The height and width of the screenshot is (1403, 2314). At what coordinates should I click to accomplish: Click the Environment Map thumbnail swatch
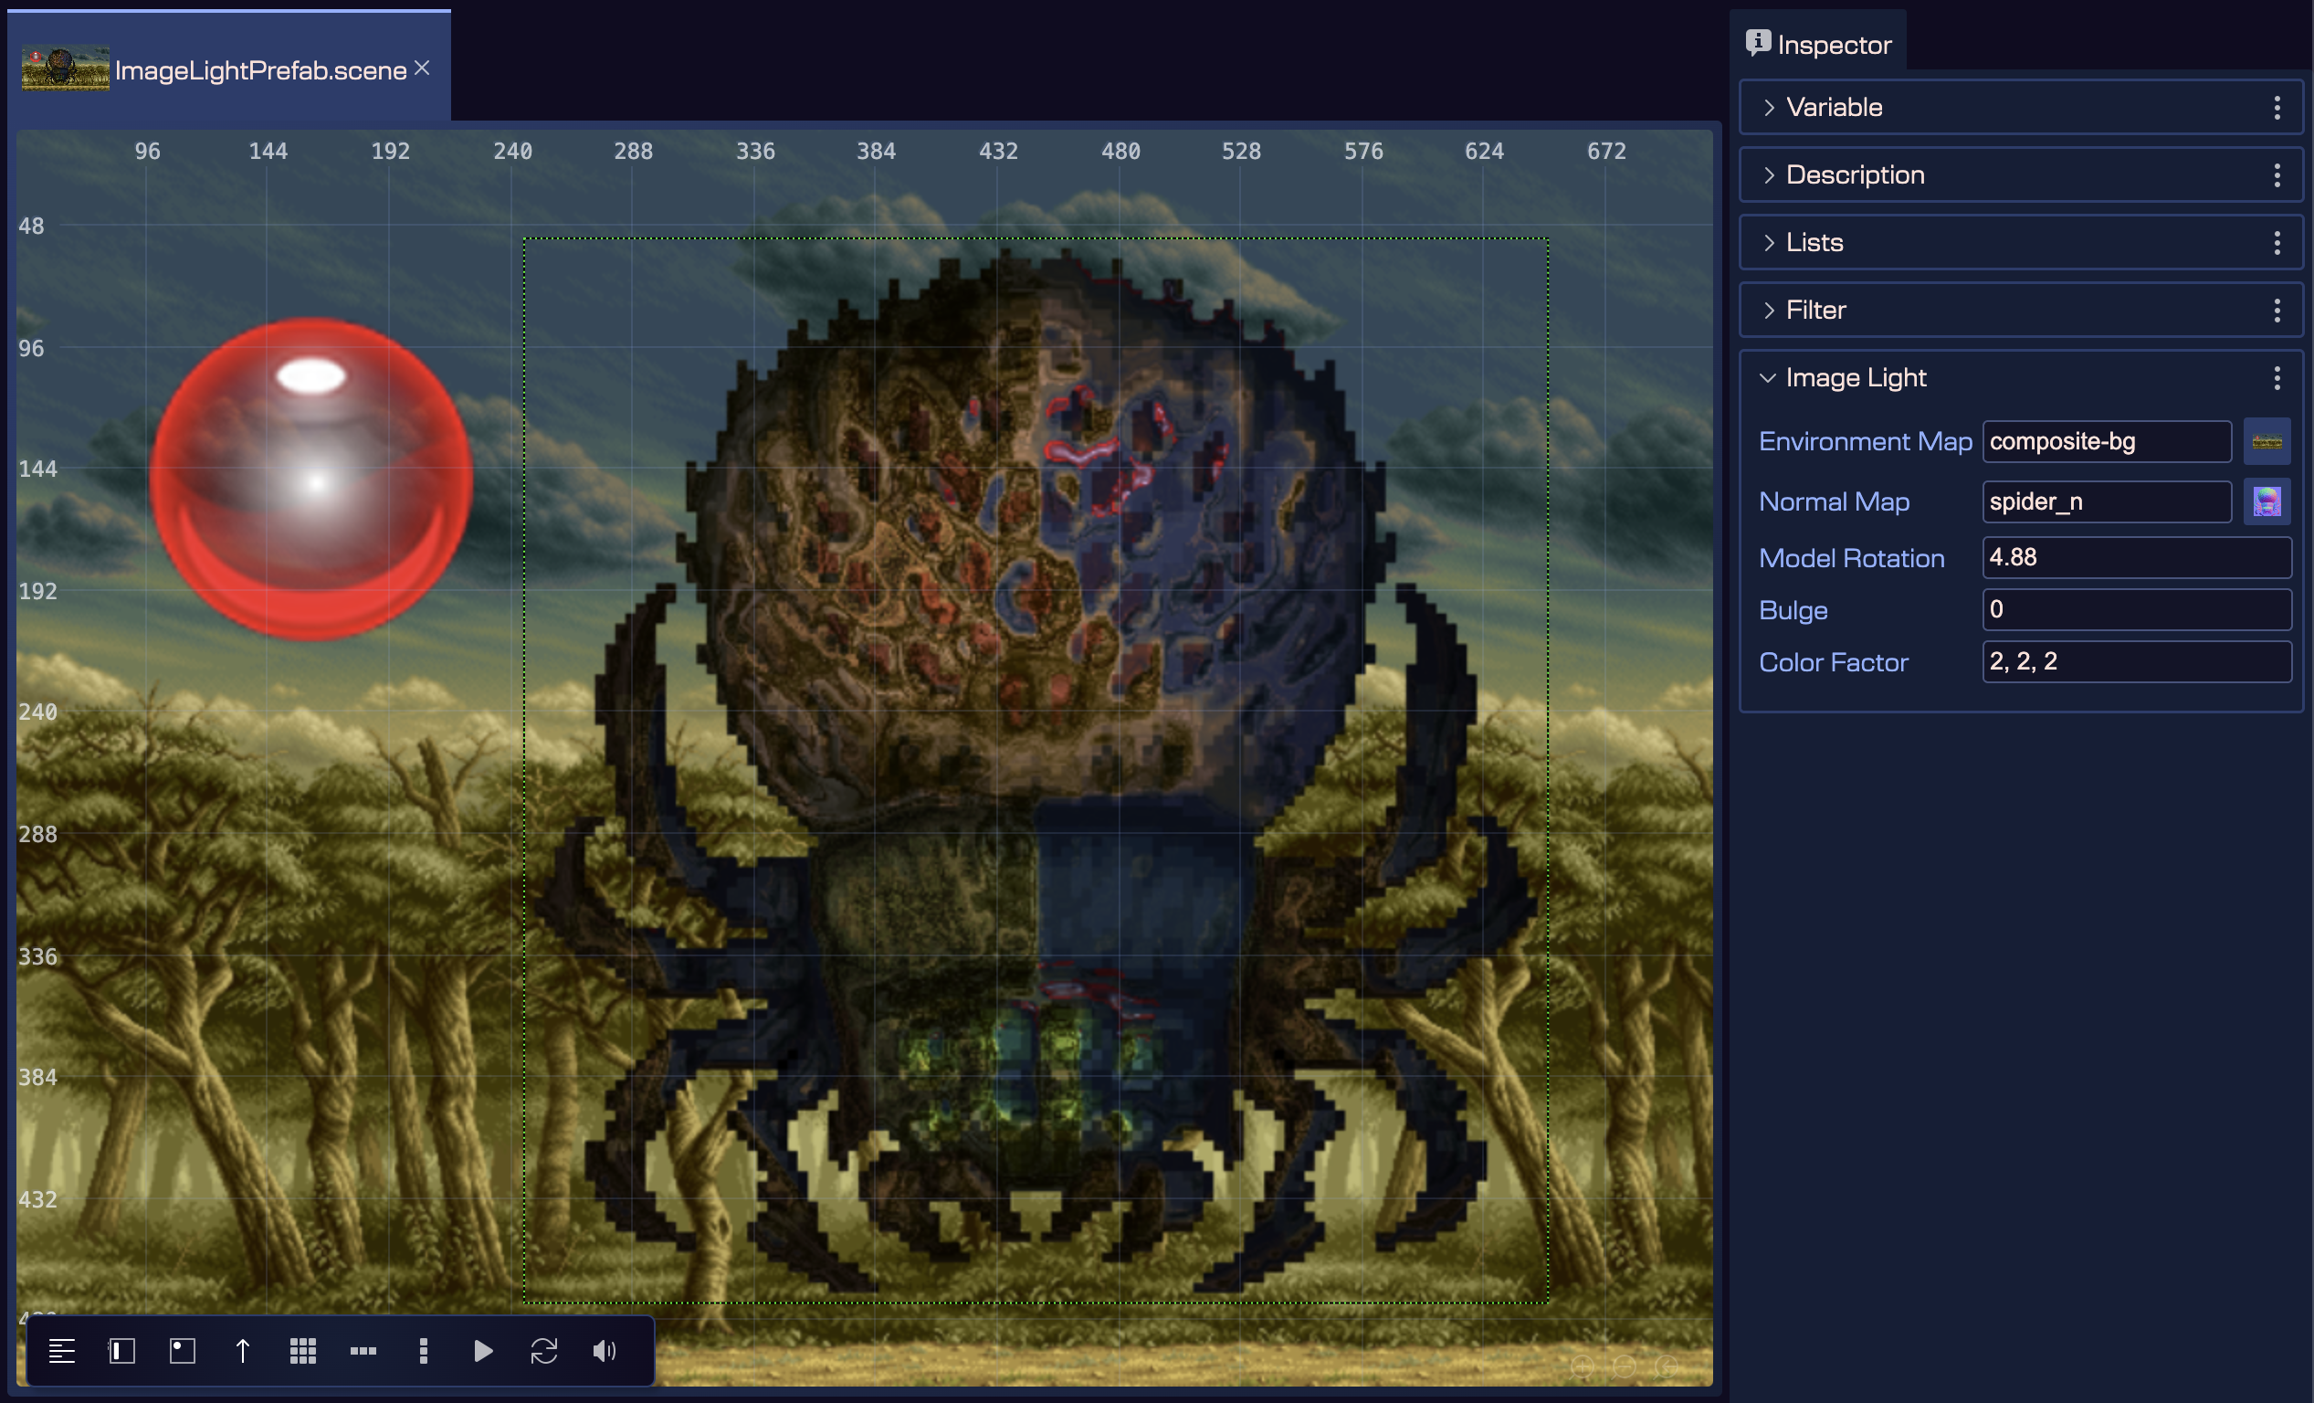pyautogui.click(x=2267, y=441)
